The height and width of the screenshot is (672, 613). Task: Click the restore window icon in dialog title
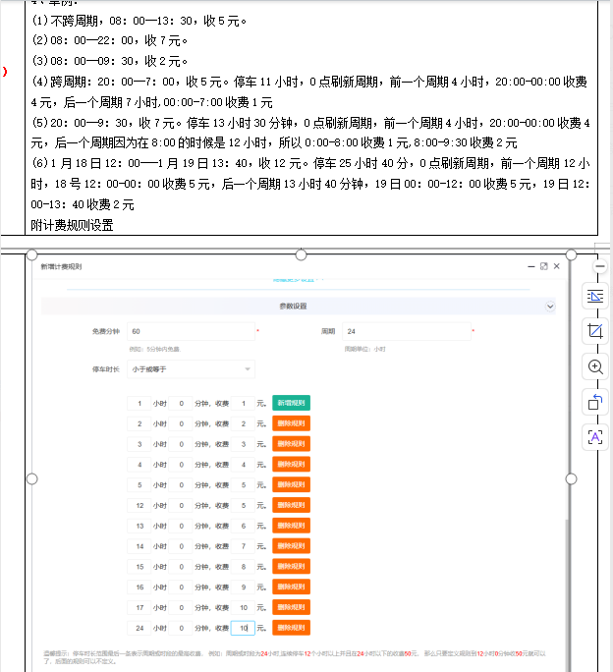[x=544, y=266]
